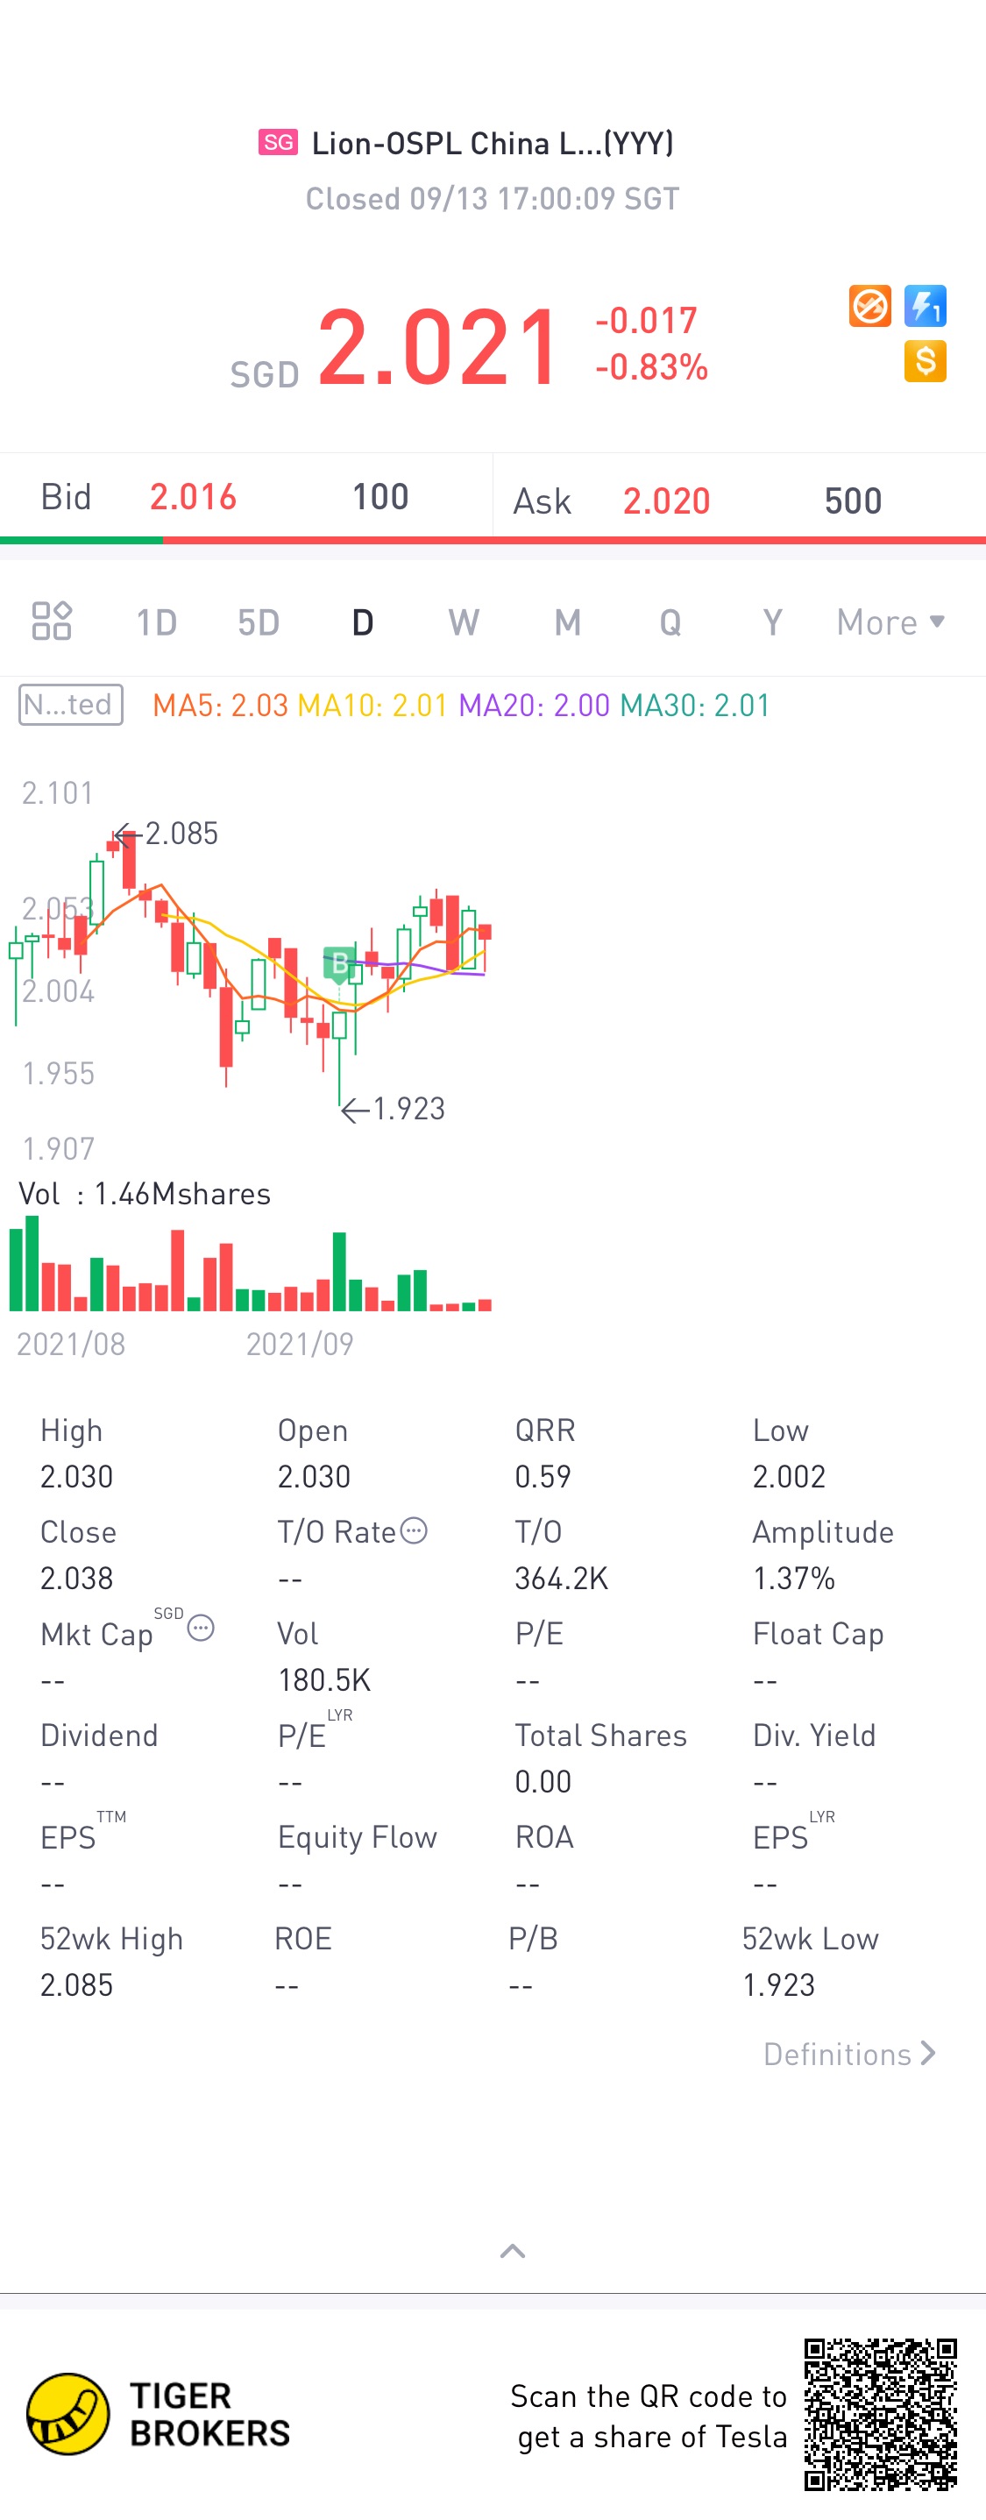The height and width of the screenshot is (2520, 986).
Task: Open Definitions with its arrow
Action: (849, 2054)
